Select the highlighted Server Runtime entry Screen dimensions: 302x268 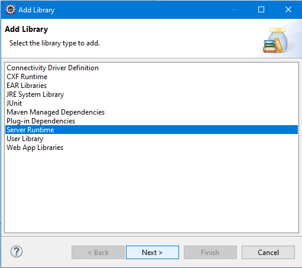pos(151,130)
